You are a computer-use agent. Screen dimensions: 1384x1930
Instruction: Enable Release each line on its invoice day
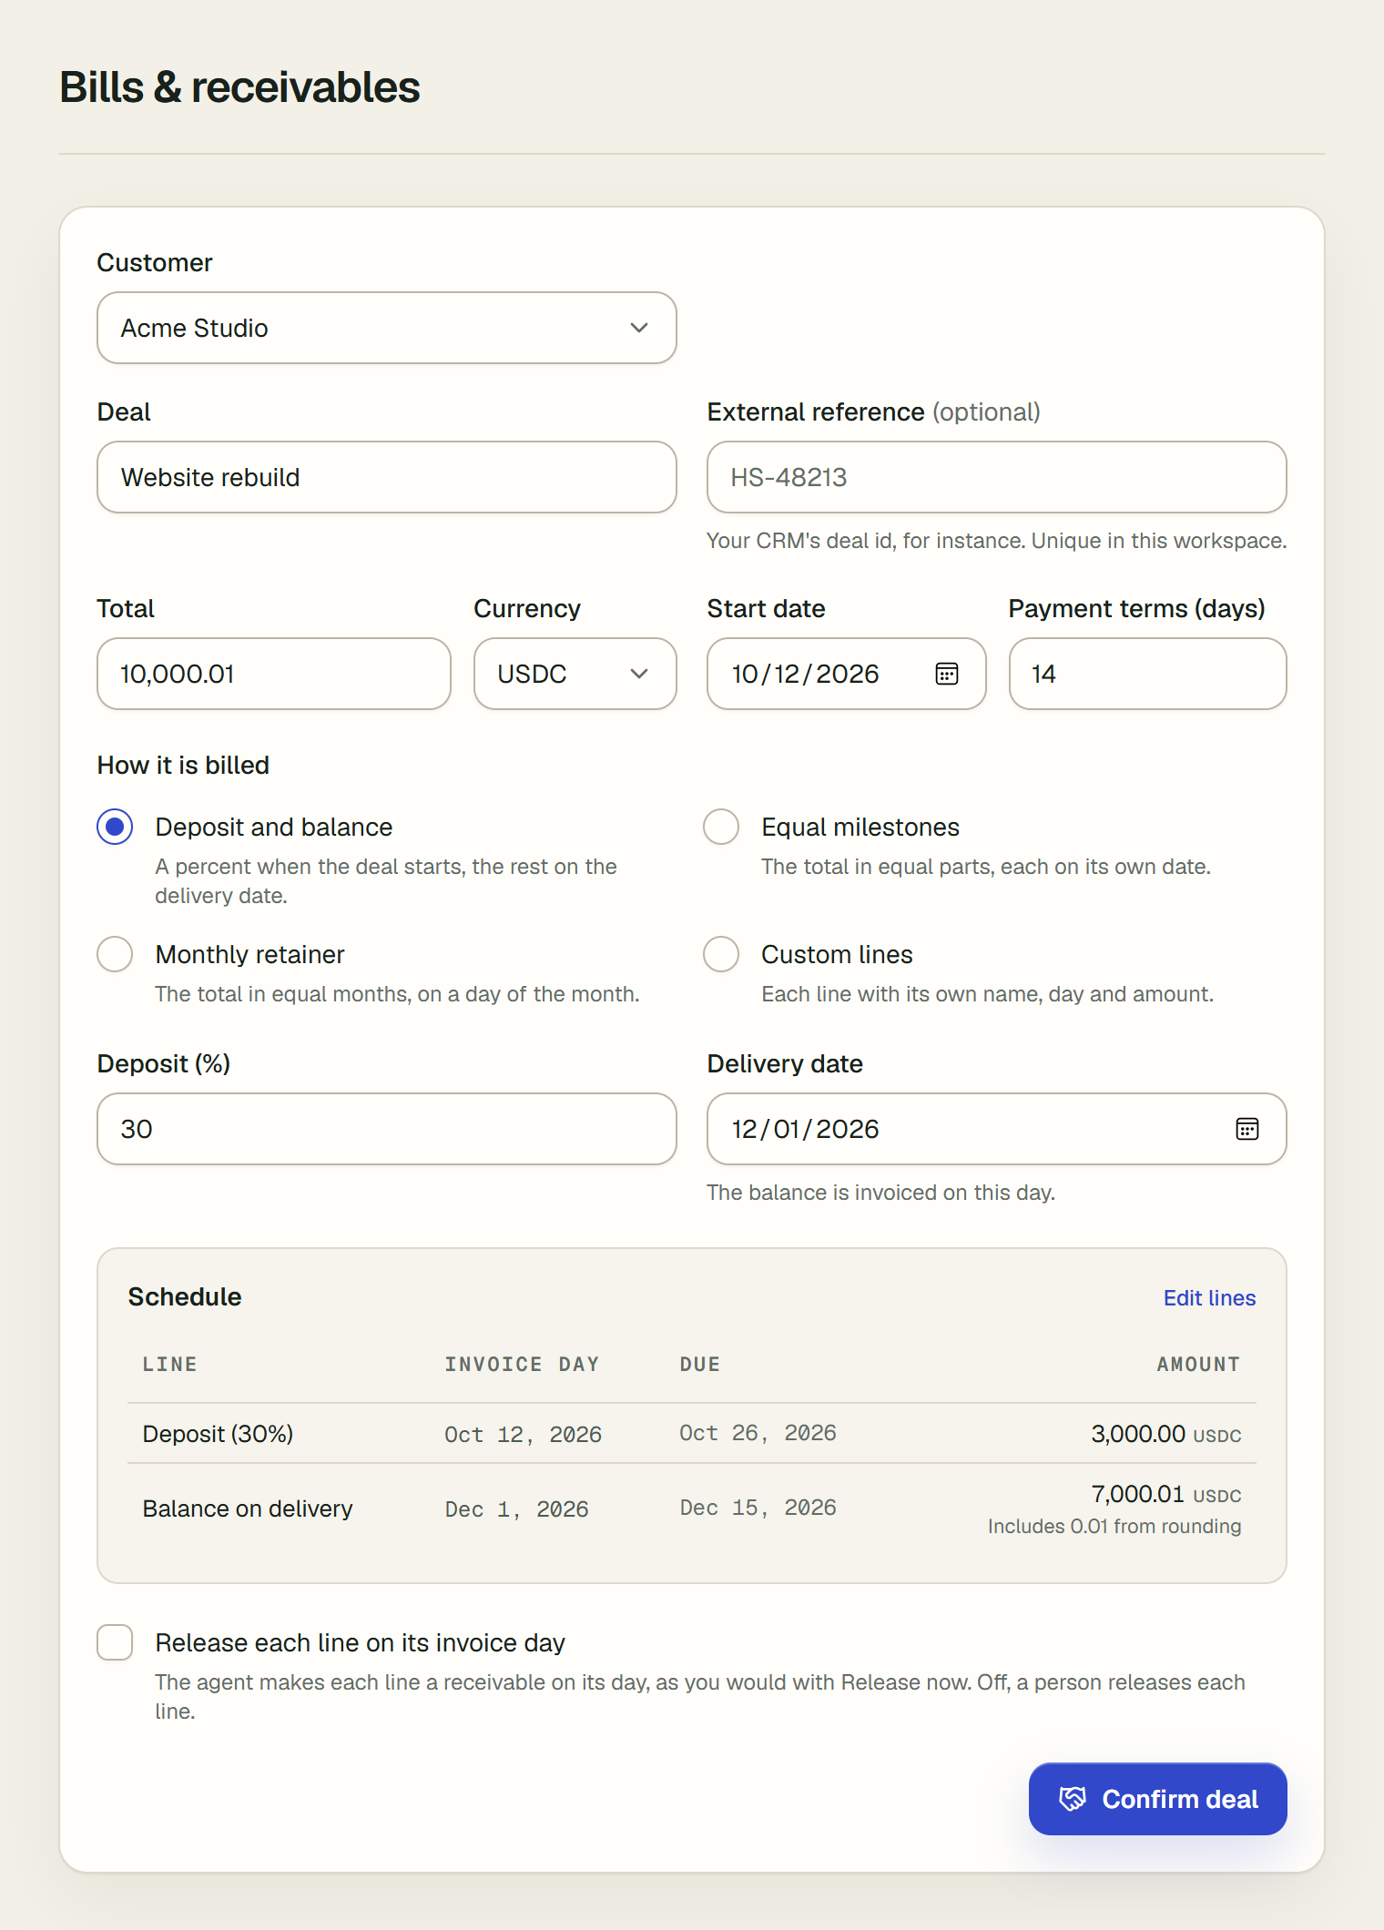tap(115, 1642)
